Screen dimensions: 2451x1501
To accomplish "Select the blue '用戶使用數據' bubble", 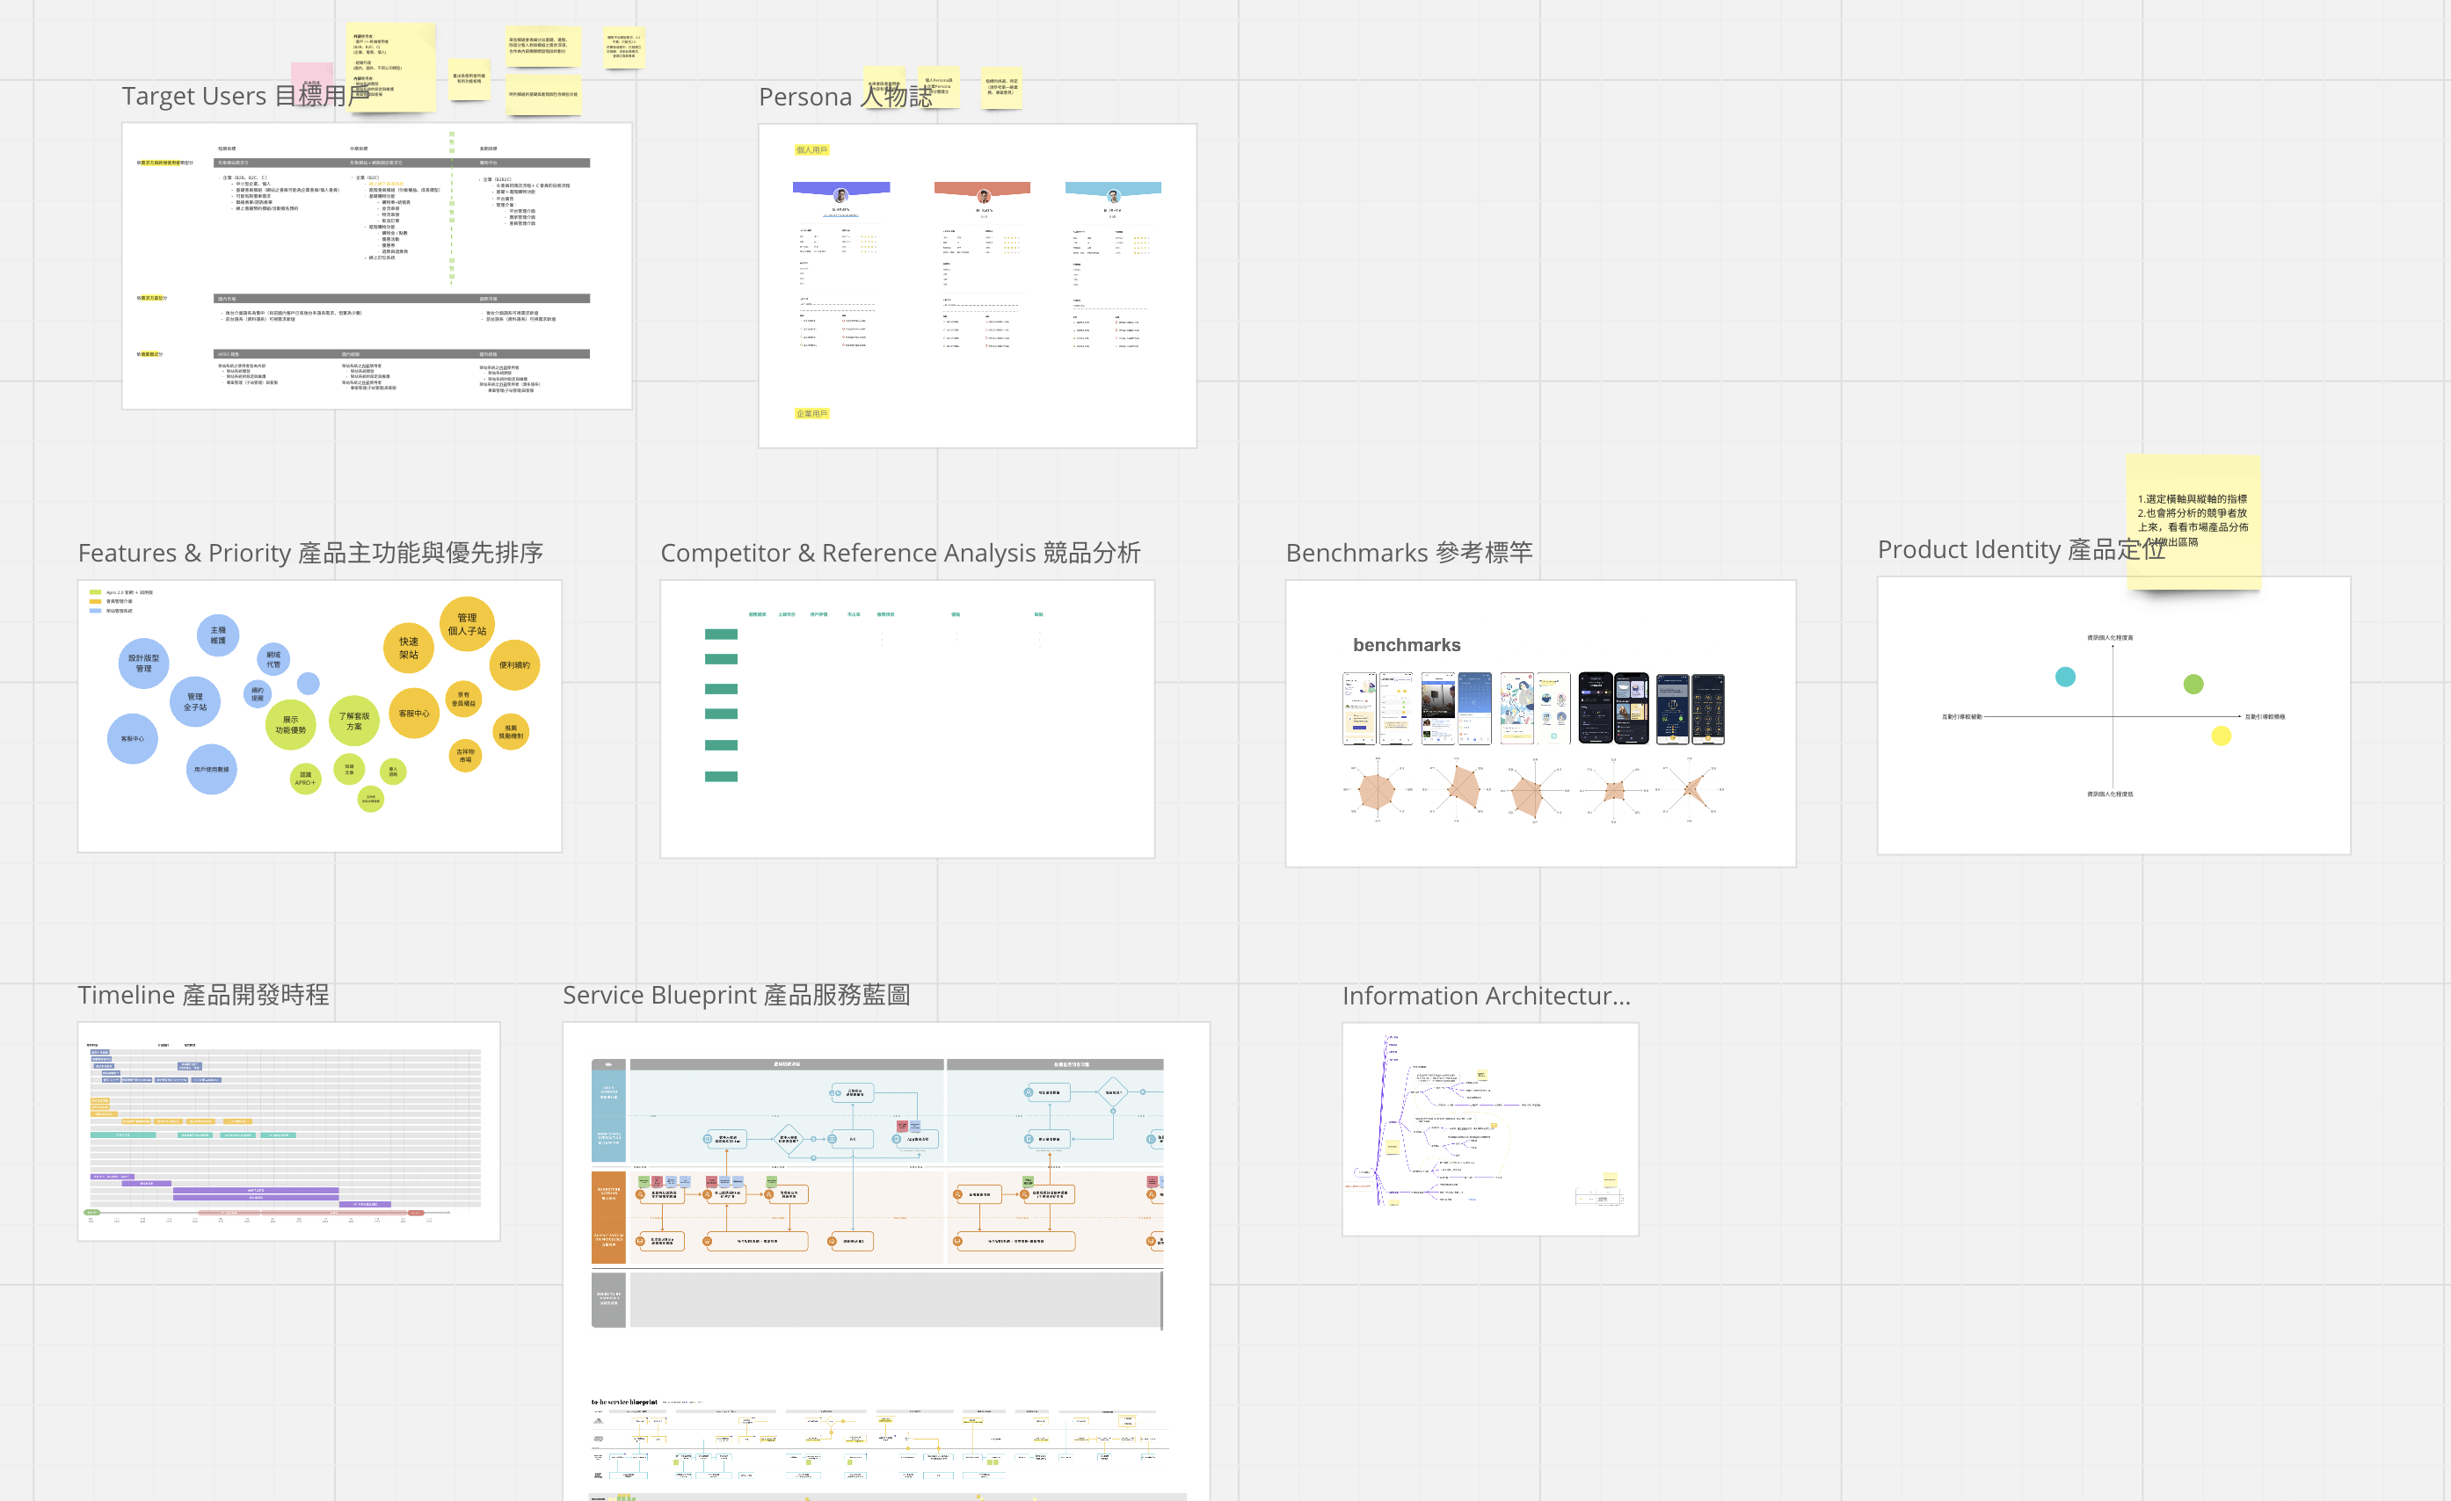I will [211, 769].
